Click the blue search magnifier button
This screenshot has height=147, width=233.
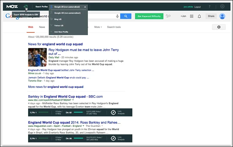(126, 16)
